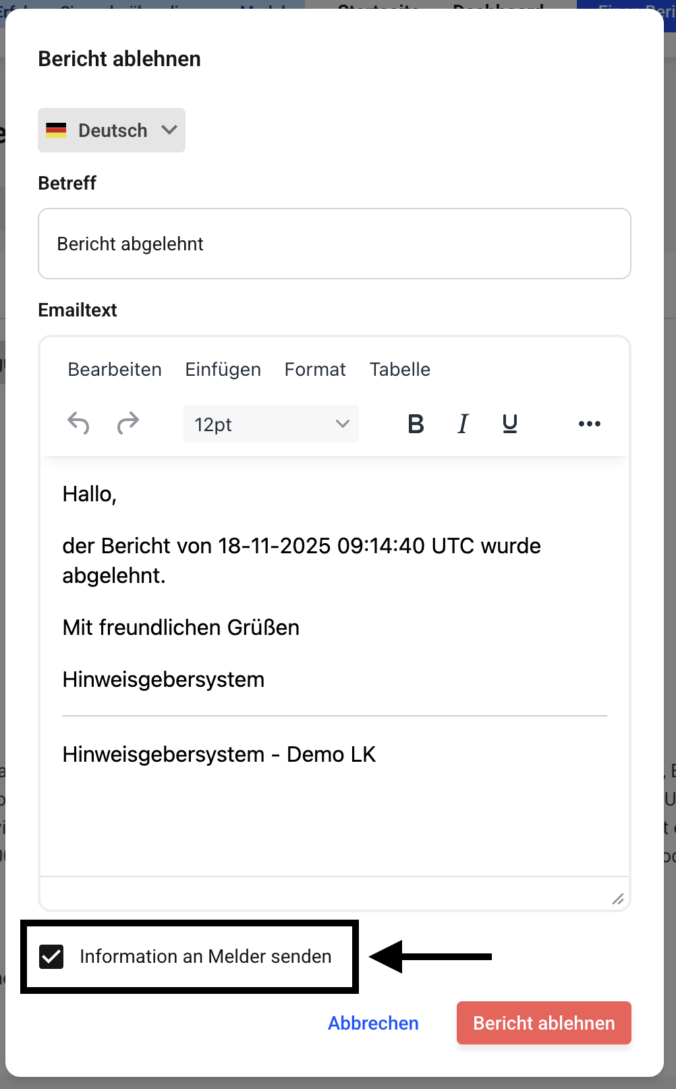Open the Tabelle menu

click(399, 370)
